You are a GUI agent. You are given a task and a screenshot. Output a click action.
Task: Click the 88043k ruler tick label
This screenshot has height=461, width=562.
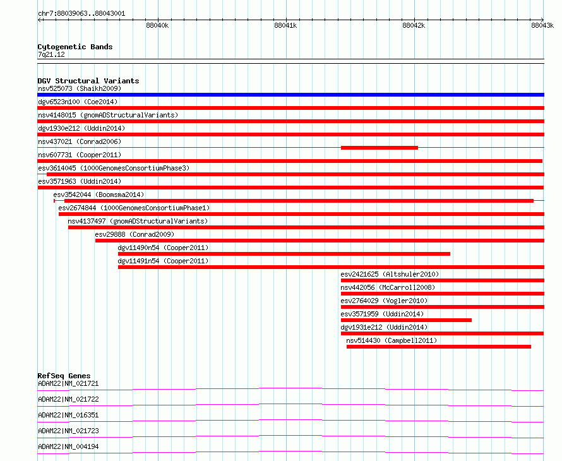click(542, 25)
